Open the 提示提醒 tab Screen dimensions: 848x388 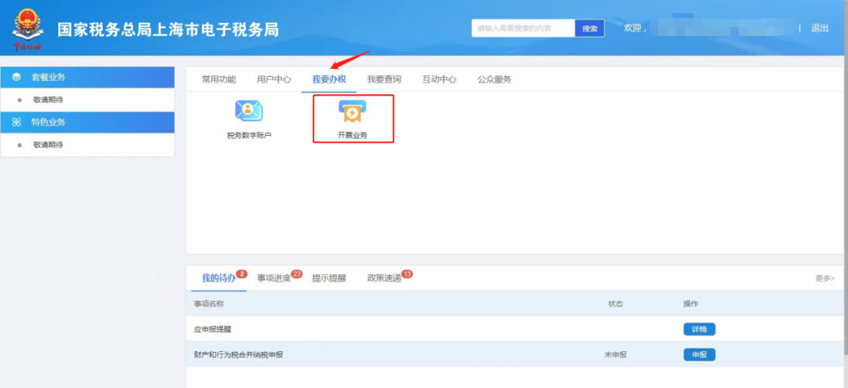click(x=329, y=279)
